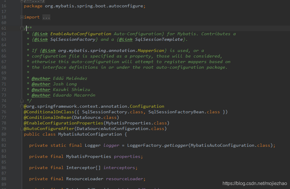Viewport: 290px width, 189px height.
Task: Click 'LoggerFactory' on line 82
Action: [x=145, y=145]
